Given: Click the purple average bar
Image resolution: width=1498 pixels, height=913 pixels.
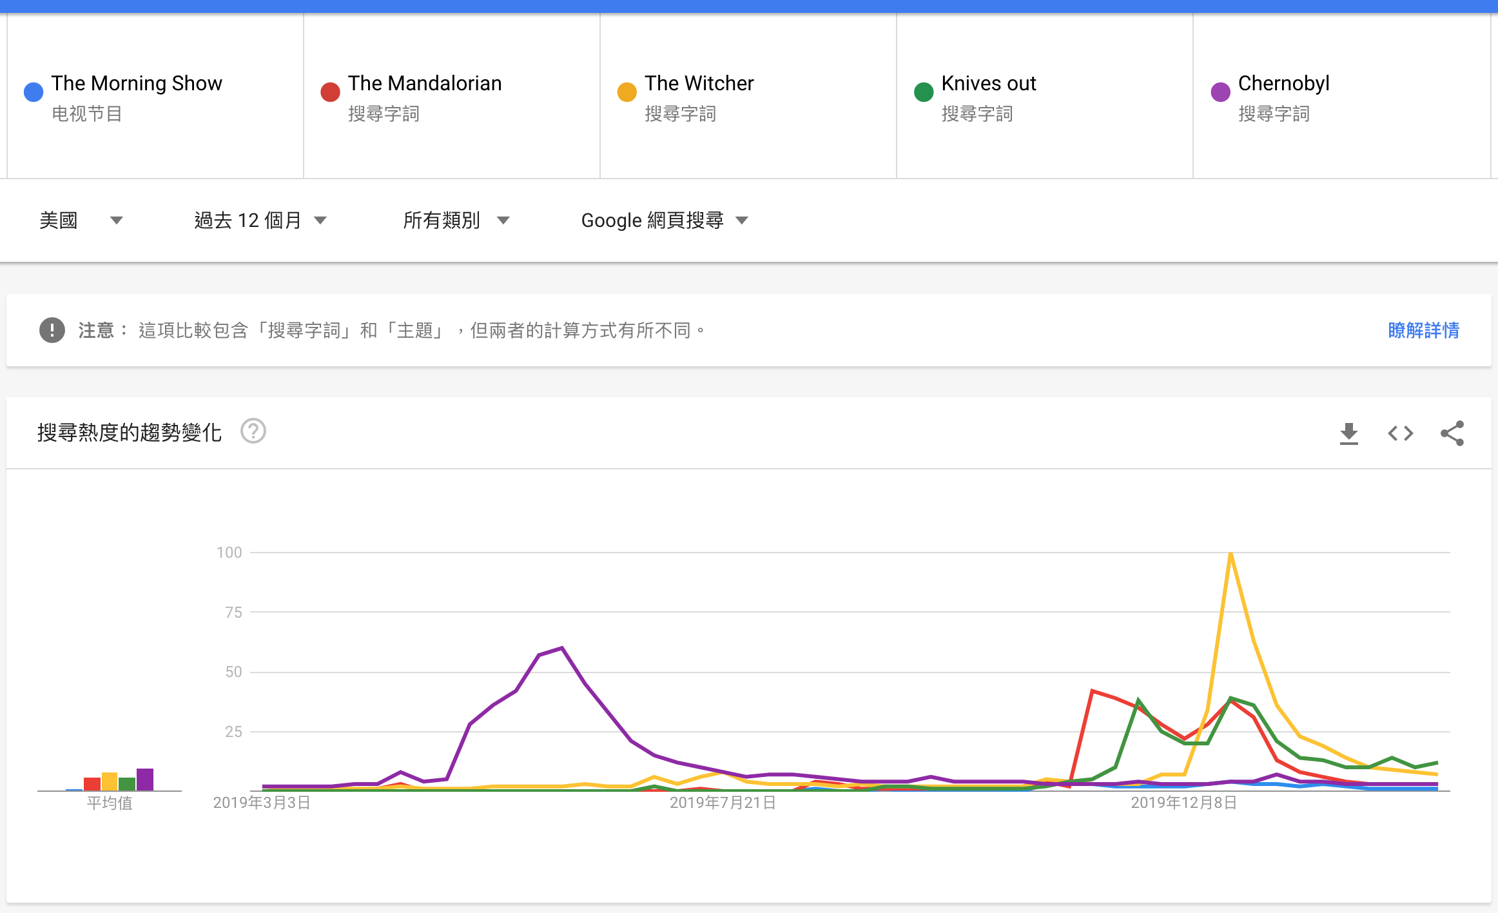Looking at the screenshot, I should click(145, 780).
